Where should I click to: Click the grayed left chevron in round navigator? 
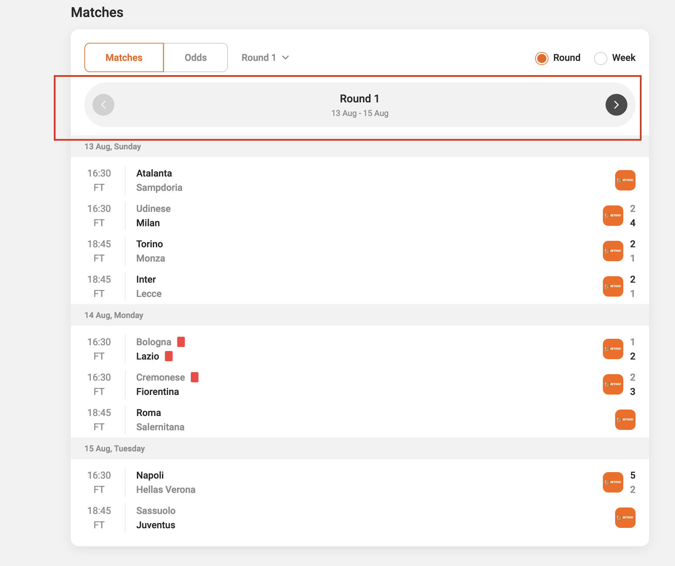pyautogui.click(x=103, y=105)
